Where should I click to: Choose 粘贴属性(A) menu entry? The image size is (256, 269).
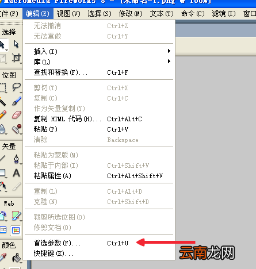[x=99, y=176]
